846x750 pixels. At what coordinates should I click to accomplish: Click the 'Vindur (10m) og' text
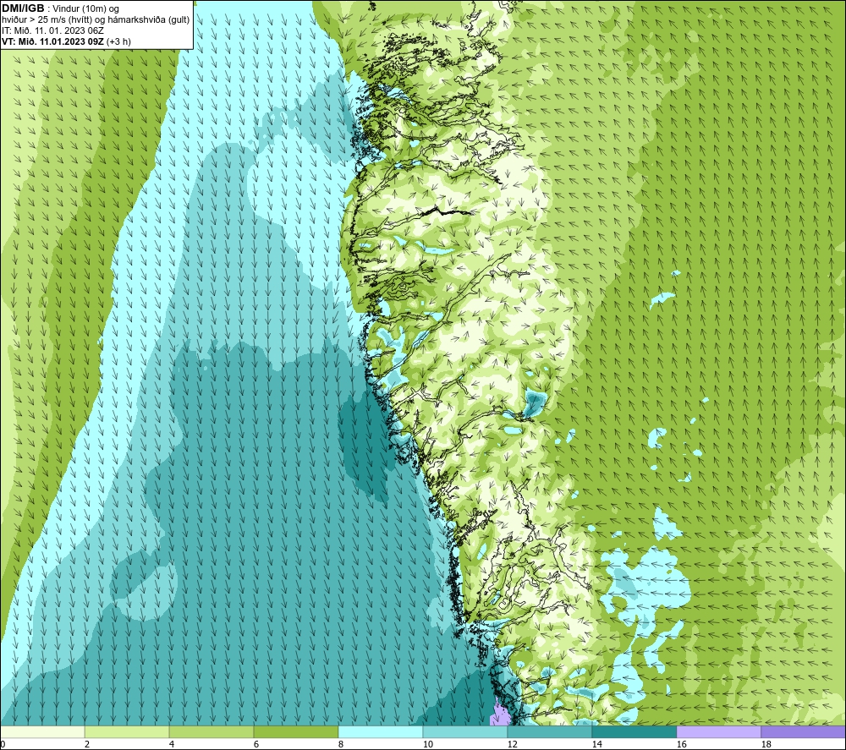click(x=85, y=9)
